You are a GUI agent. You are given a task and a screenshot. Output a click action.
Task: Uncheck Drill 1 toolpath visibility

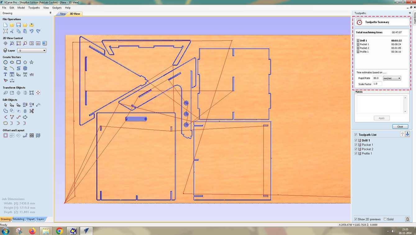(356, 140)
